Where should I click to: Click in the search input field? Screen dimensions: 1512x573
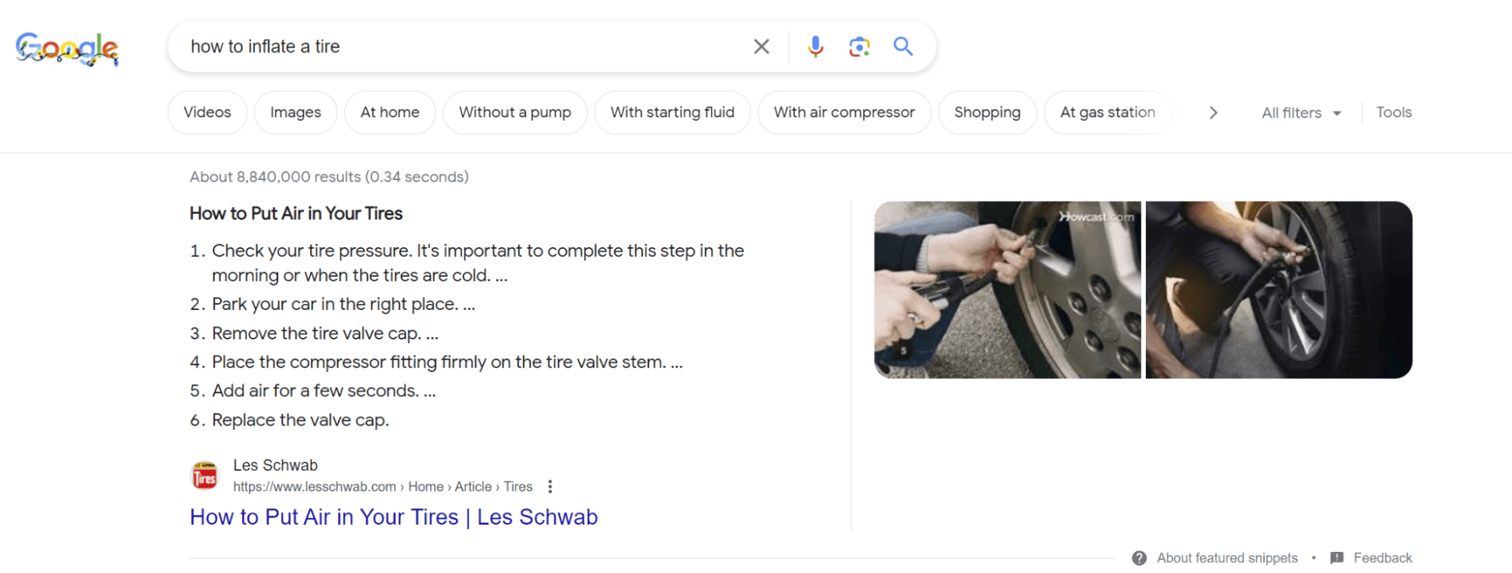(454, 47)
